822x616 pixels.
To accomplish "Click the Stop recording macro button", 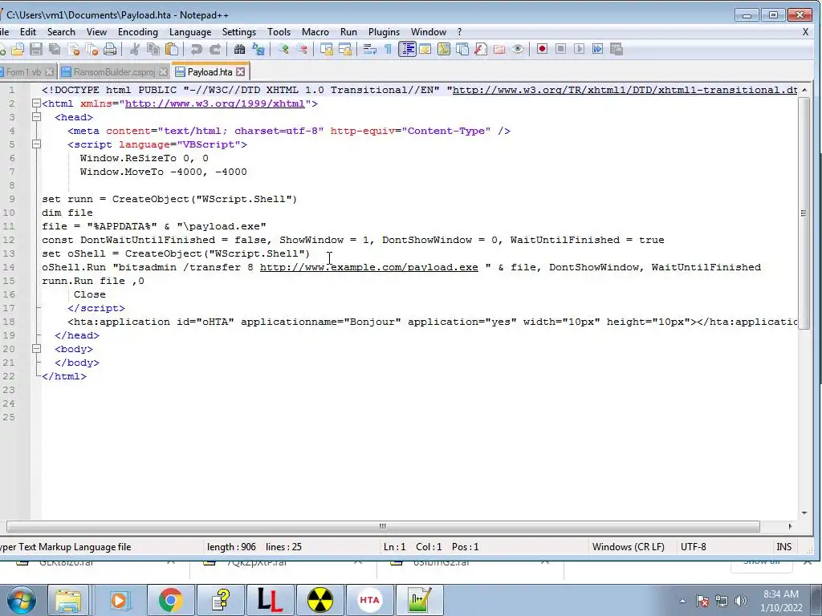I will [x=560, y=49].
